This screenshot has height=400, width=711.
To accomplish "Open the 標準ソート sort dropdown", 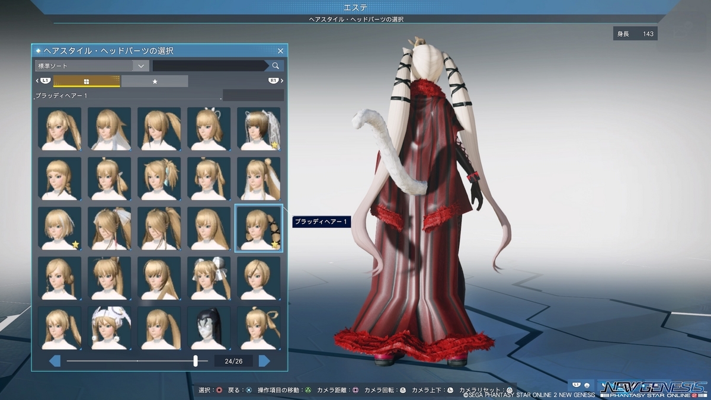I will (92, 66).
